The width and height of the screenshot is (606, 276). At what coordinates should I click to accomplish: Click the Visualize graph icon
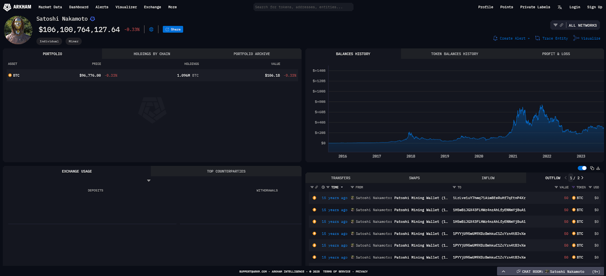(576, 38)
